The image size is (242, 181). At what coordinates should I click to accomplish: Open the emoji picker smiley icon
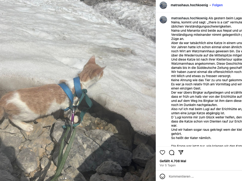pos(162,176)
